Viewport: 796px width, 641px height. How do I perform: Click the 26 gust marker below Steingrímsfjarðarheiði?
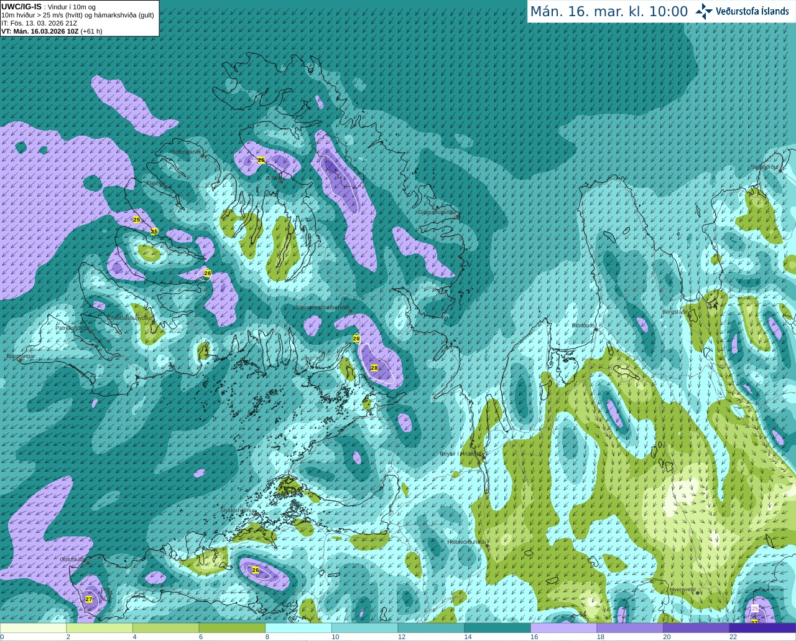(356, 339)
